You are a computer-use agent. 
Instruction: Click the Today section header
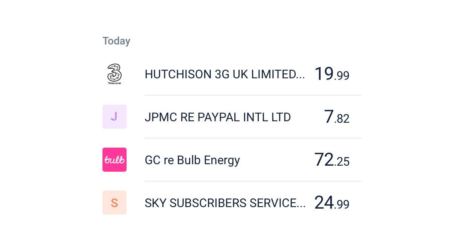tap(116, 41)
